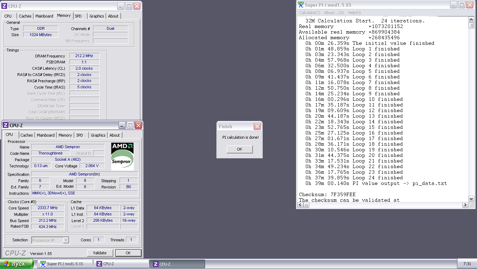This screenshot has width=477, height=269.
Task: Click the Super PI title bar icon
Action: click(x=301, y=5)
